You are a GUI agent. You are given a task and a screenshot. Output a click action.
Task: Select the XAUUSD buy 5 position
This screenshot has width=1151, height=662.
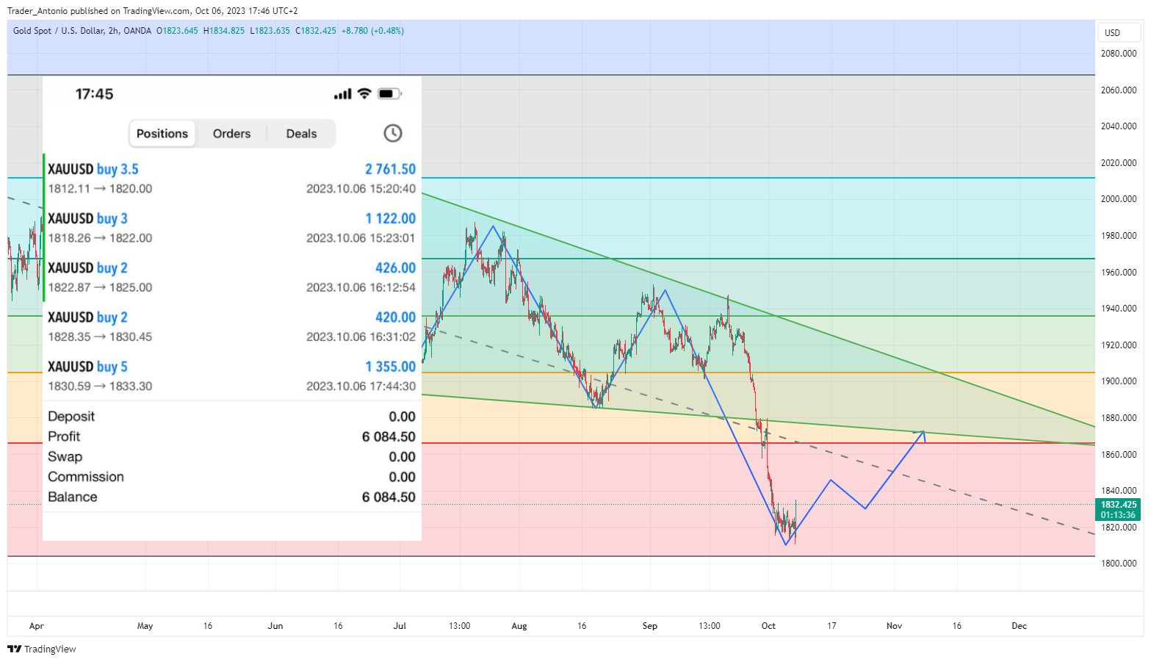click(x=232, y=375)
